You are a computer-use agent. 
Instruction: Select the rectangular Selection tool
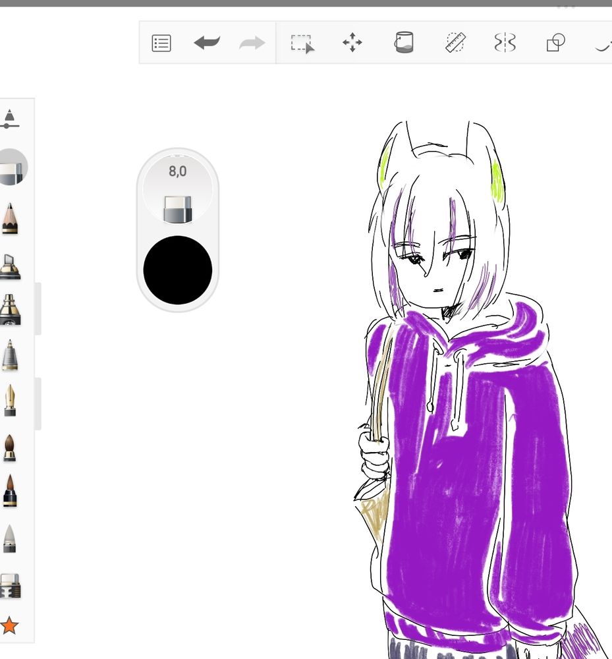pos(302,43)
